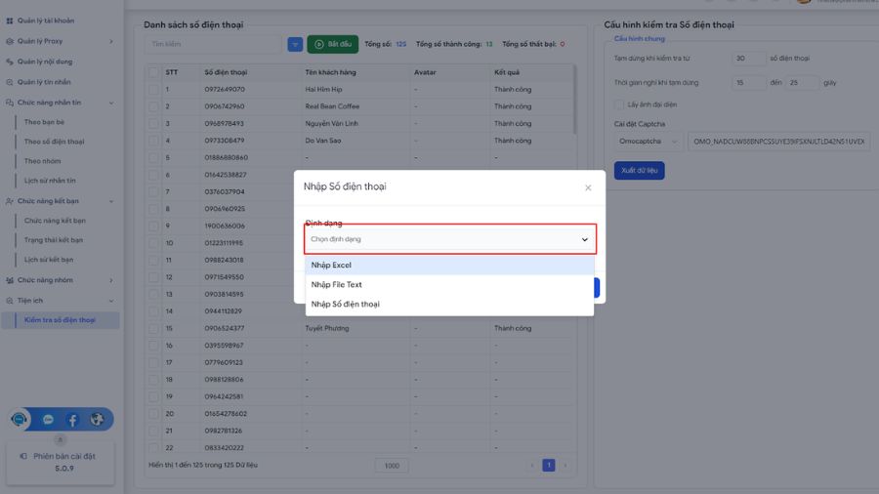Click the blue filter icon button

[x=295, y=45]
